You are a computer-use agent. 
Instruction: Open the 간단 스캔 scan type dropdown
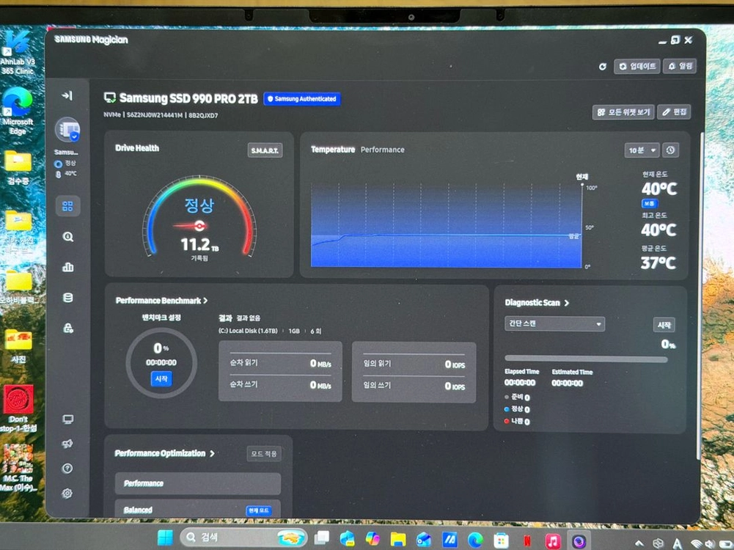(554, 324)
